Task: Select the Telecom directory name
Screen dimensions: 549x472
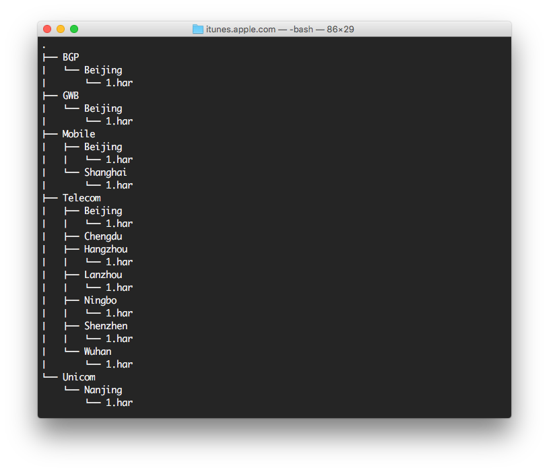Action: coord(82,198)
